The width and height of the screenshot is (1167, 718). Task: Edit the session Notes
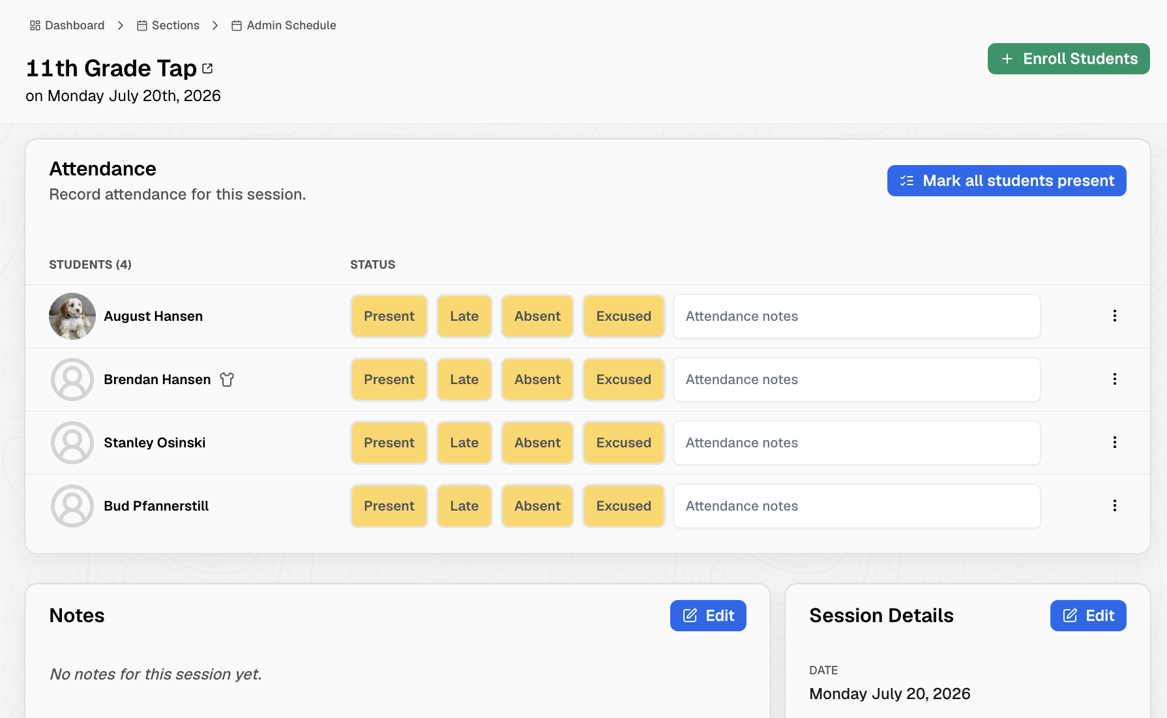(708, 616)
